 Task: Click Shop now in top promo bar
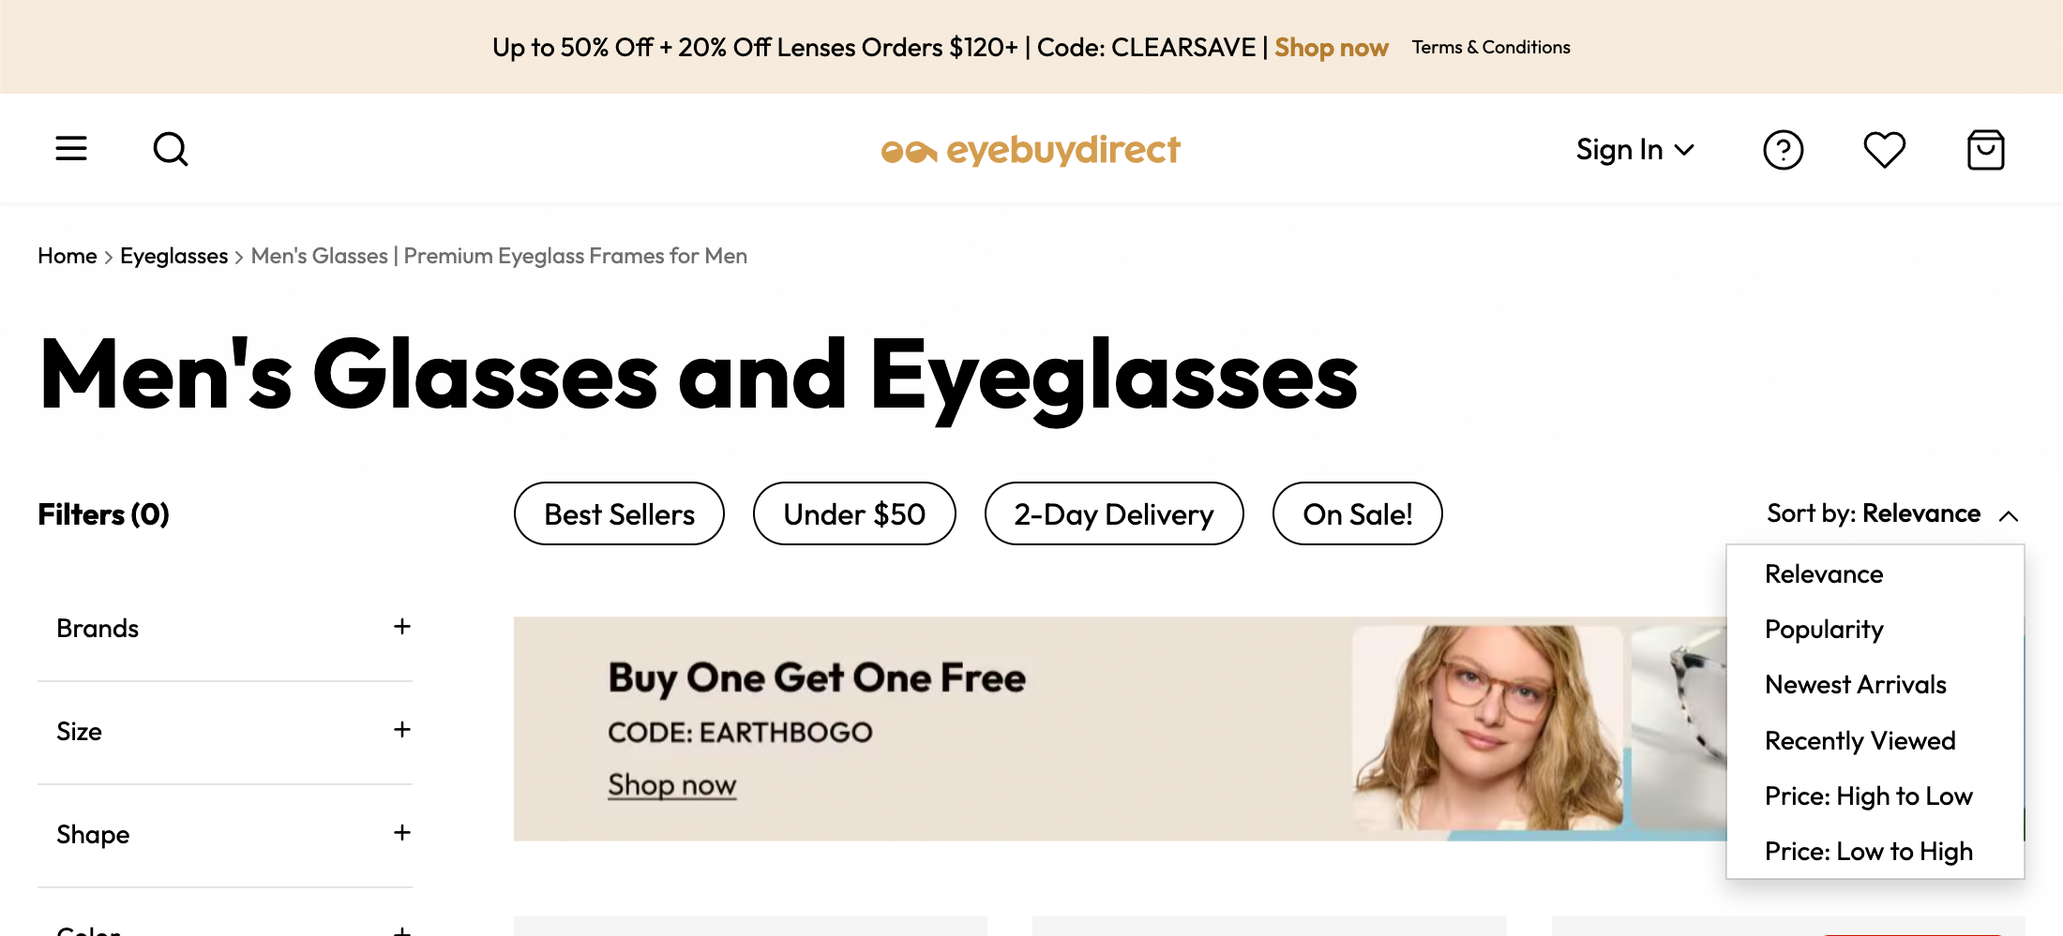point(1331,48)
